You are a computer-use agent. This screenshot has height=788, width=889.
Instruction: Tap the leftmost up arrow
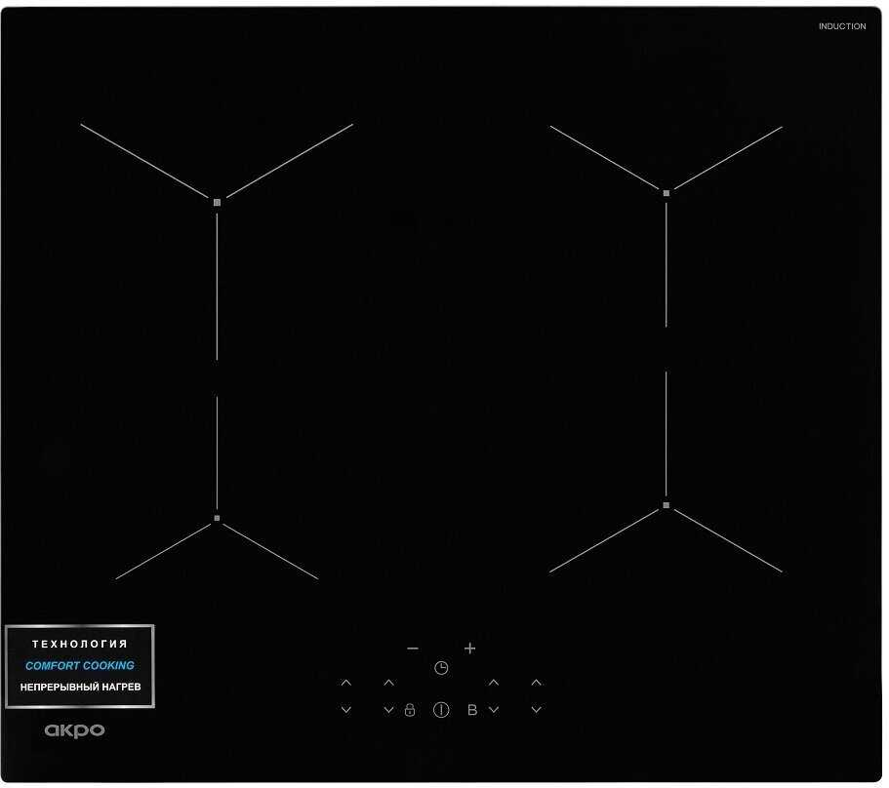(x=346, y=683)
